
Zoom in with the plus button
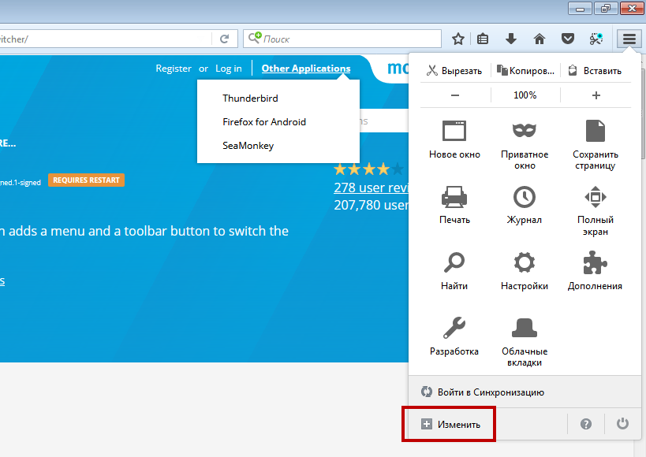pos(596,95)
